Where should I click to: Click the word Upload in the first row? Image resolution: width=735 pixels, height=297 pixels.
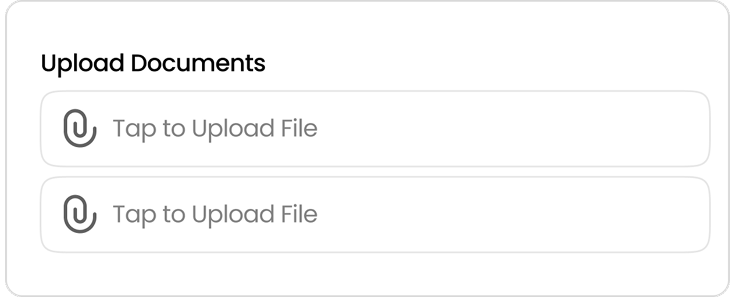point(233,129)
